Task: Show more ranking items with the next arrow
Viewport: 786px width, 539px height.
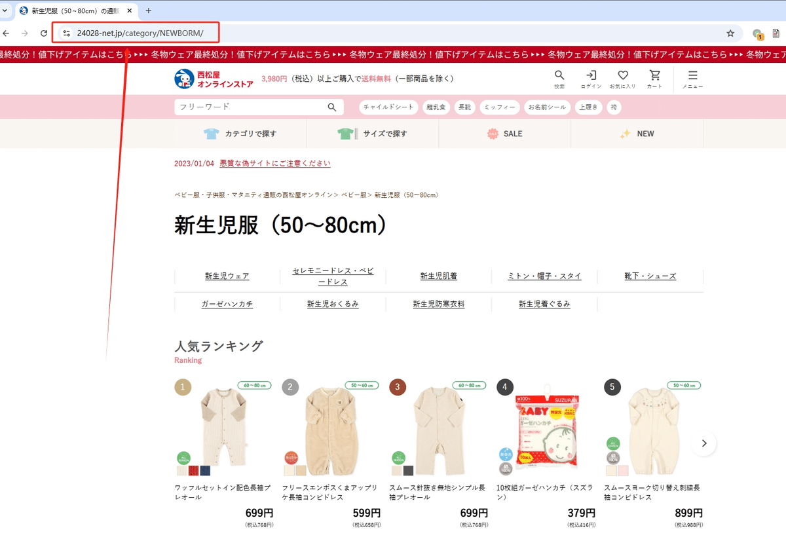Action: (x=703, y=443)
